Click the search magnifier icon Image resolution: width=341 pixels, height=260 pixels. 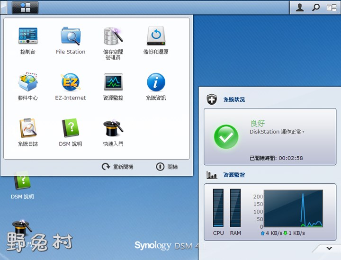click(316, 8)
